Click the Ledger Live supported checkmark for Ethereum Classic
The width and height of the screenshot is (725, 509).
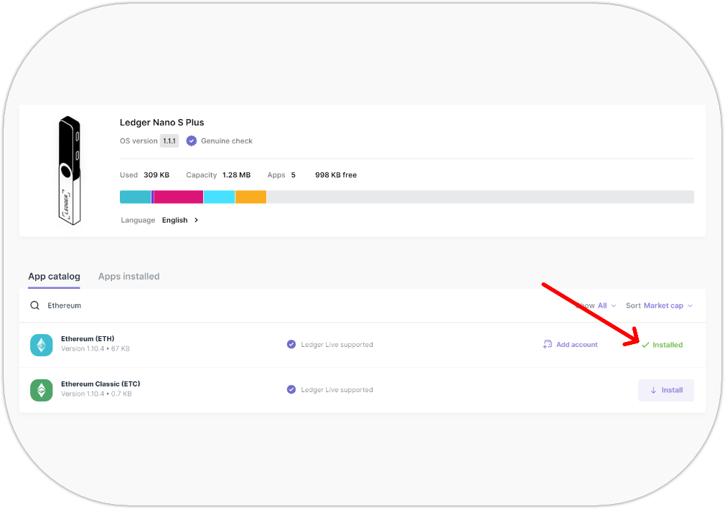tap(291, 390)
